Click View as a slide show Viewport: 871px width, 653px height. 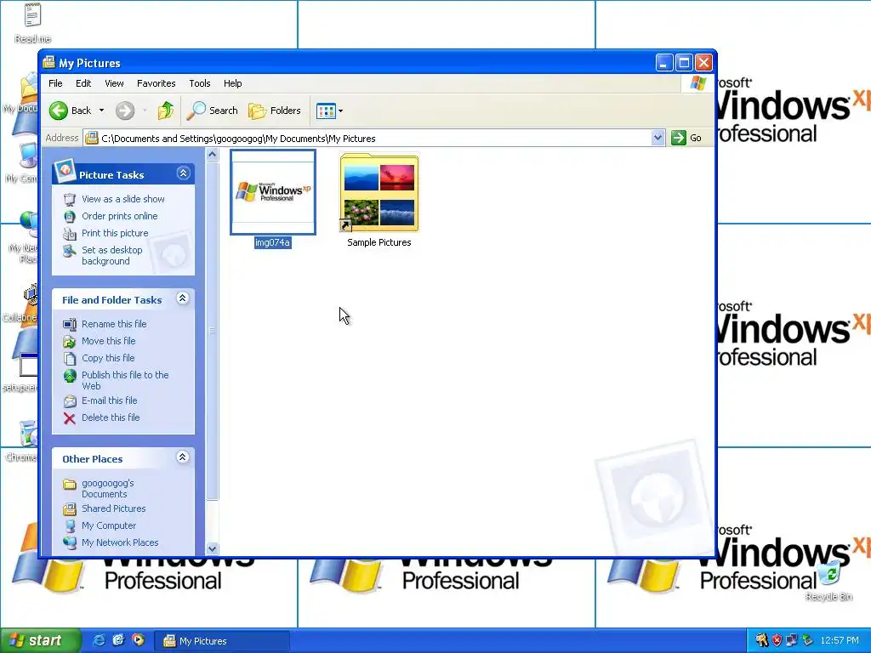122,199
